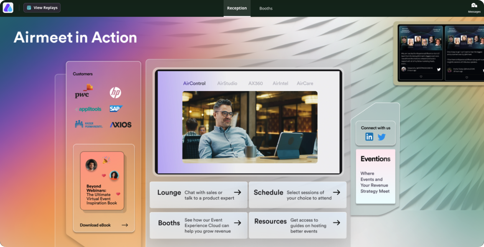Open the View Replays button
This screenshot has height=247, width=484.
(42, 8)
